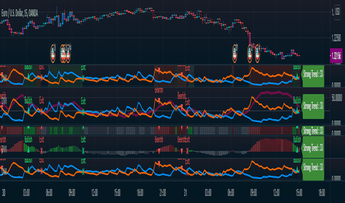Image resolution: width=345 pixels, height=203 pixels.
Task: Click the 21:00 time axis label
Action: (x=163, y=193)
